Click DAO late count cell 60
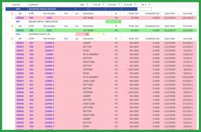 click(82, 34)
